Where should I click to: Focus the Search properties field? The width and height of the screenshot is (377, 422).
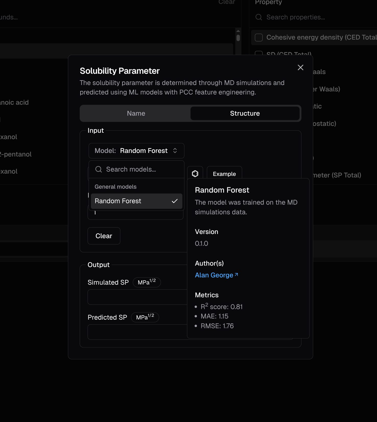(x=307, y=17)
